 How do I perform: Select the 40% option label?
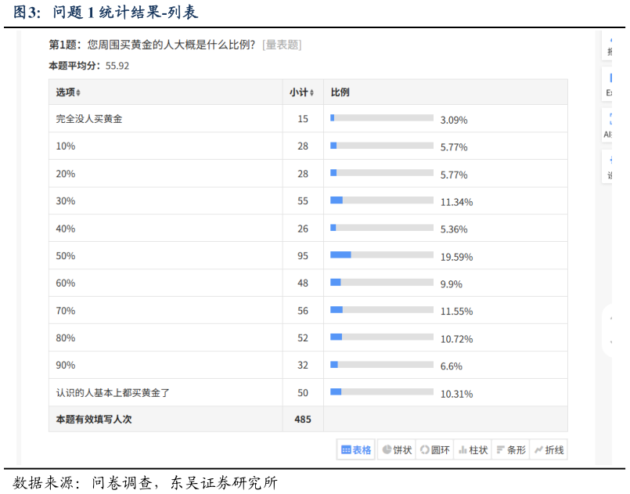click(x=66, y=229)
